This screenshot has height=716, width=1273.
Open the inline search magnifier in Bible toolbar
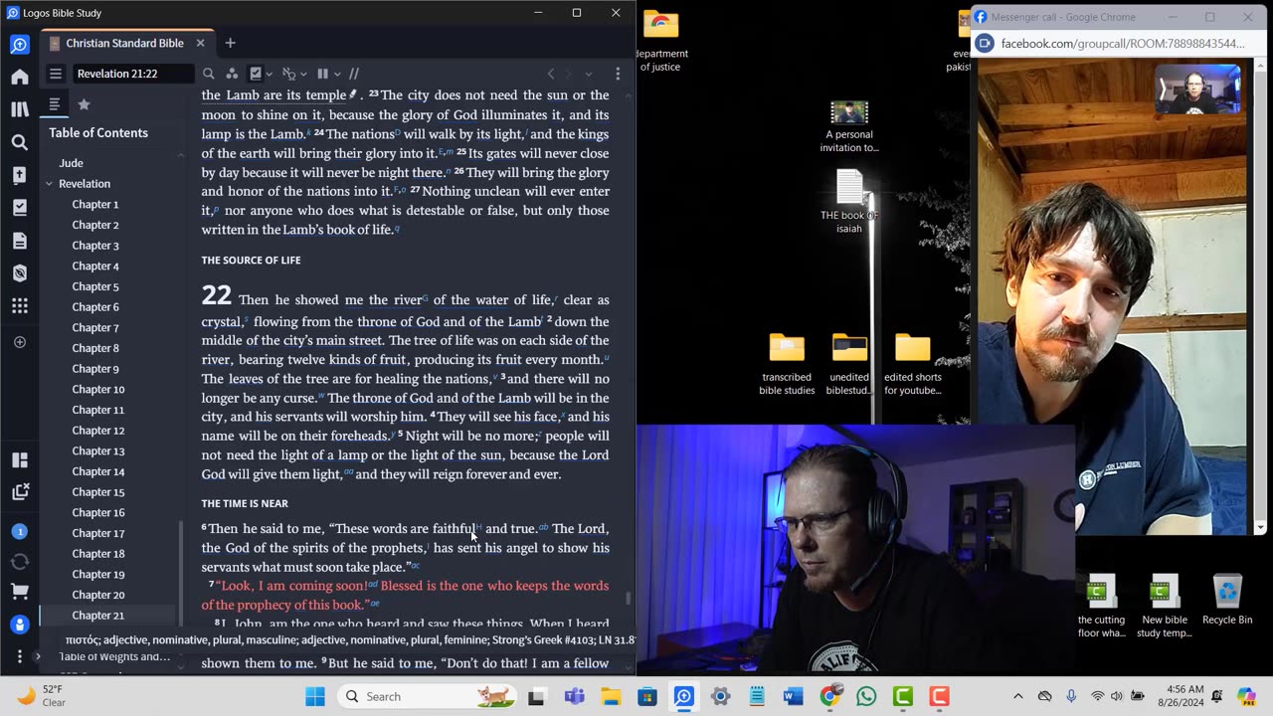pyautogui.click(x=208, y=74)
